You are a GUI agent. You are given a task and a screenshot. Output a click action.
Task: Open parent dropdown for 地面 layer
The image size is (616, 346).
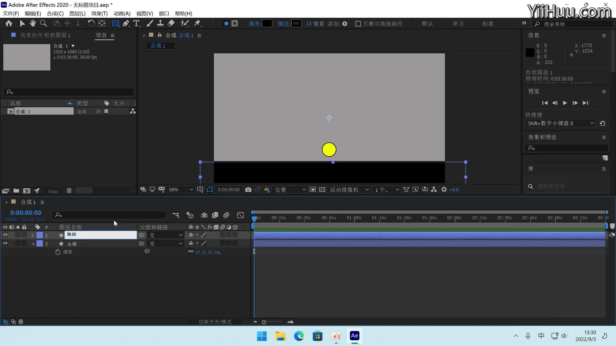[166, 235]
